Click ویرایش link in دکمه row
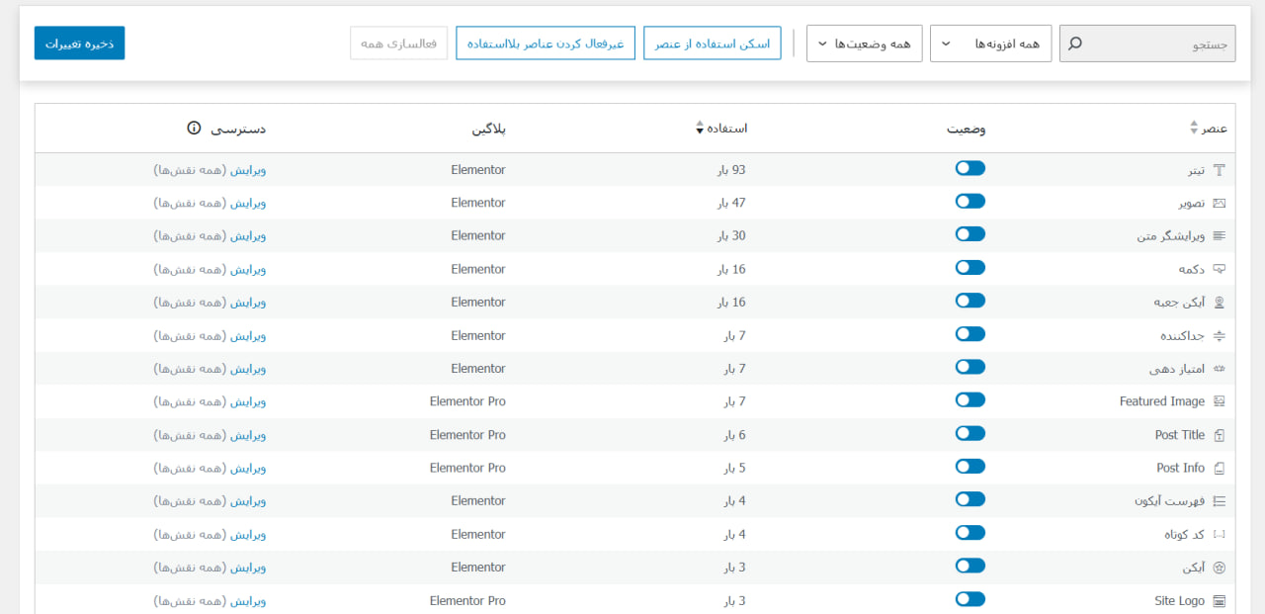The height and width of the screenshot is (614, 1265). click(x=248, y=269)
